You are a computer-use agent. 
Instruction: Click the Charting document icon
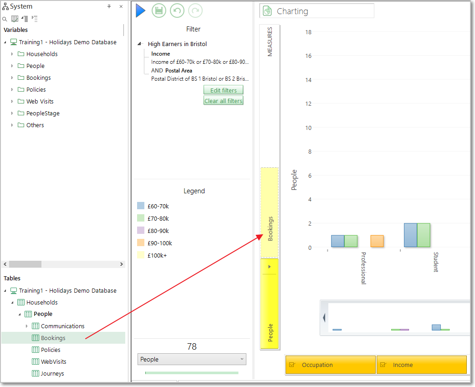click(267, 11)
